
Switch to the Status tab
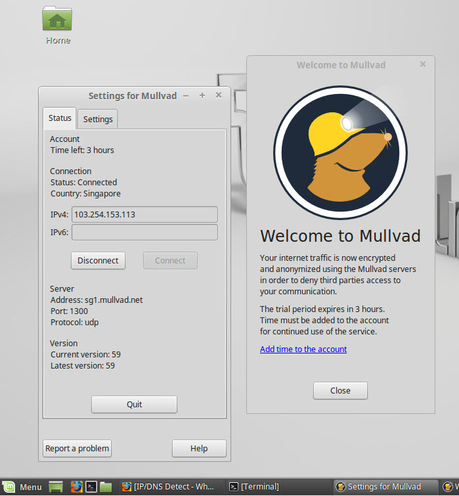60,118
